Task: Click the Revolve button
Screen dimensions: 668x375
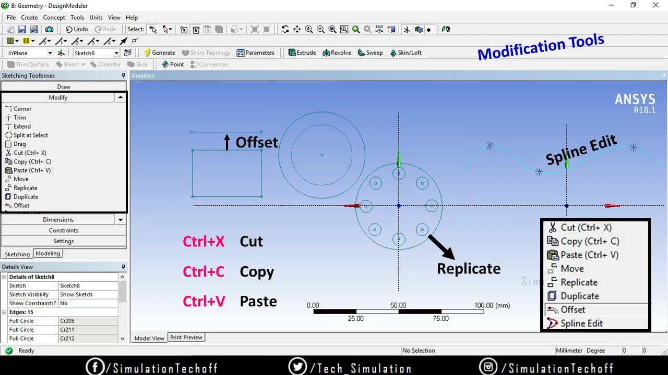Action: point(337,53)
